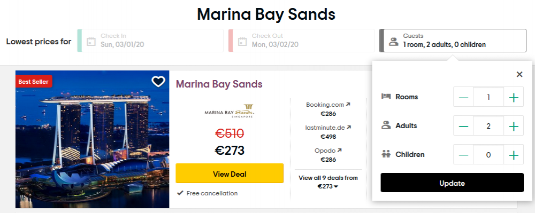Open the Check Out date field
Image resolution: width=535 pixels, height=213 pixels.
coord(301,41)
